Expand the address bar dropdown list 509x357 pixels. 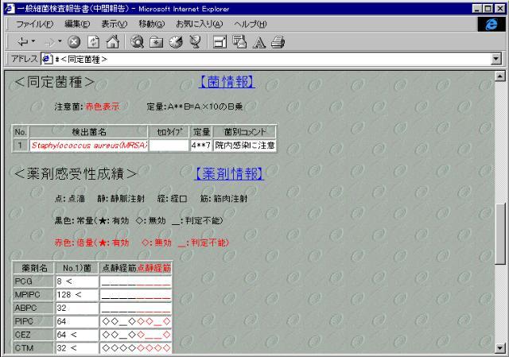(x=496, y=59)
